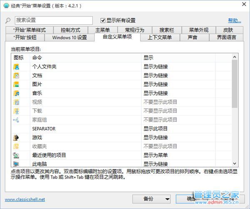Viewport: 250px width, 209px height.
Task: Select the 图片 command text
Action: 37,84
